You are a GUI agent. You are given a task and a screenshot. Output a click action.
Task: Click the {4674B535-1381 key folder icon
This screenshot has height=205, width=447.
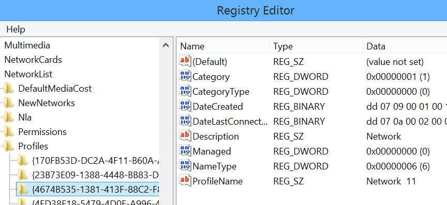coord(23,190)
